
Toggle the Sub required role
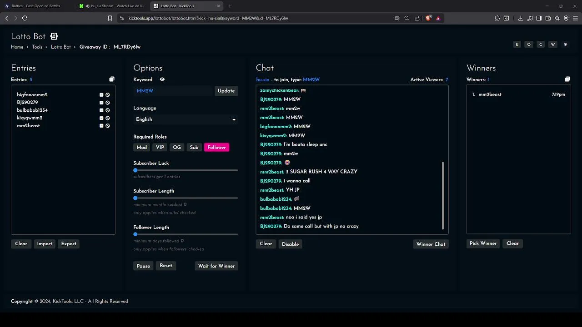click(x=194, y=147)
